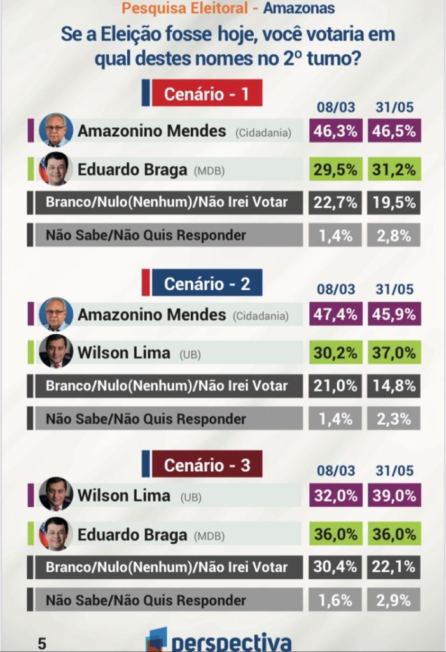Click Eduardo Braga photo in Cenário 1
The image size is (446, 652).
tap(56, 169)
